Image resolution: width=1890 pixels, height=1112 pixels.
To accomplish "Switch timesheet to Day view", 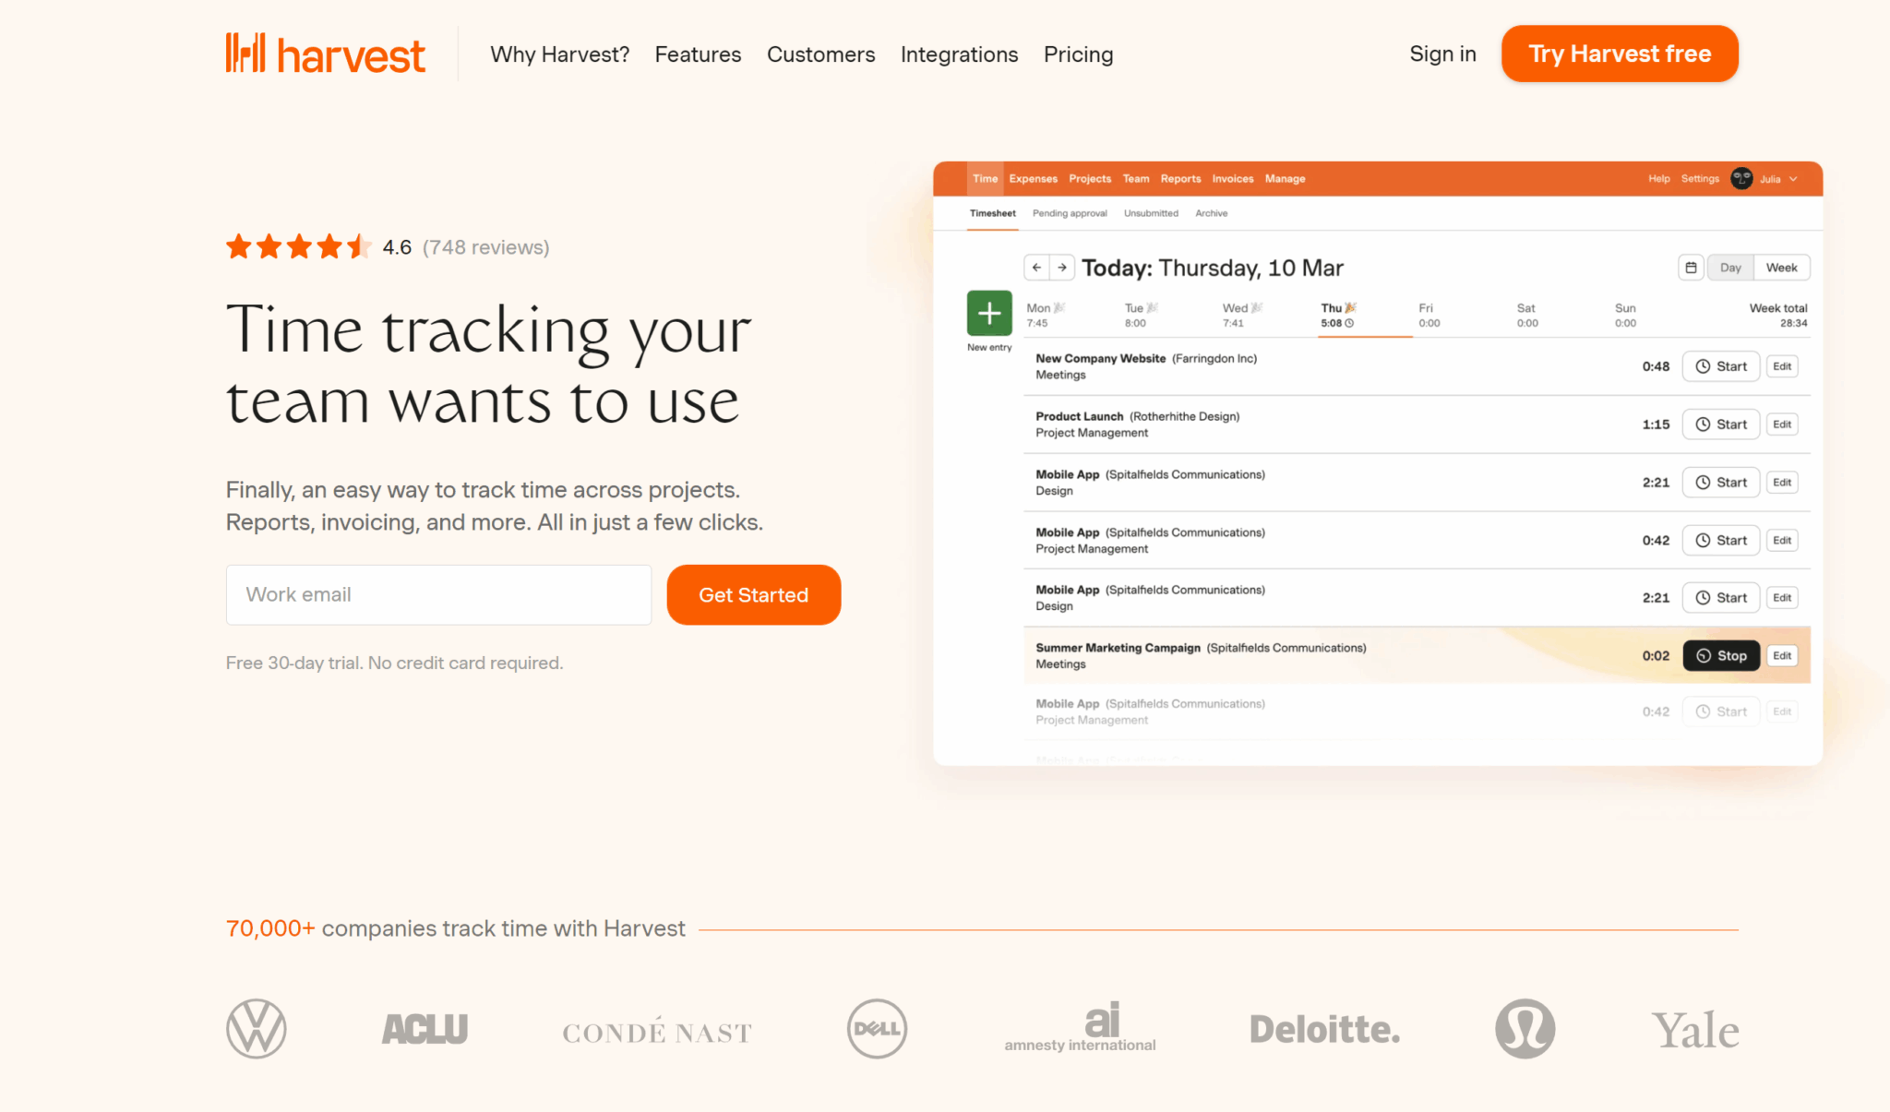I will (x=1730, y=268).
